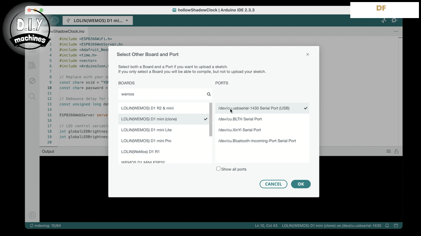421x236 pixels.
Task: Select /dev/cu.usbserial-1430 Serial Port (USB)
Action: (x=262, y=108)
